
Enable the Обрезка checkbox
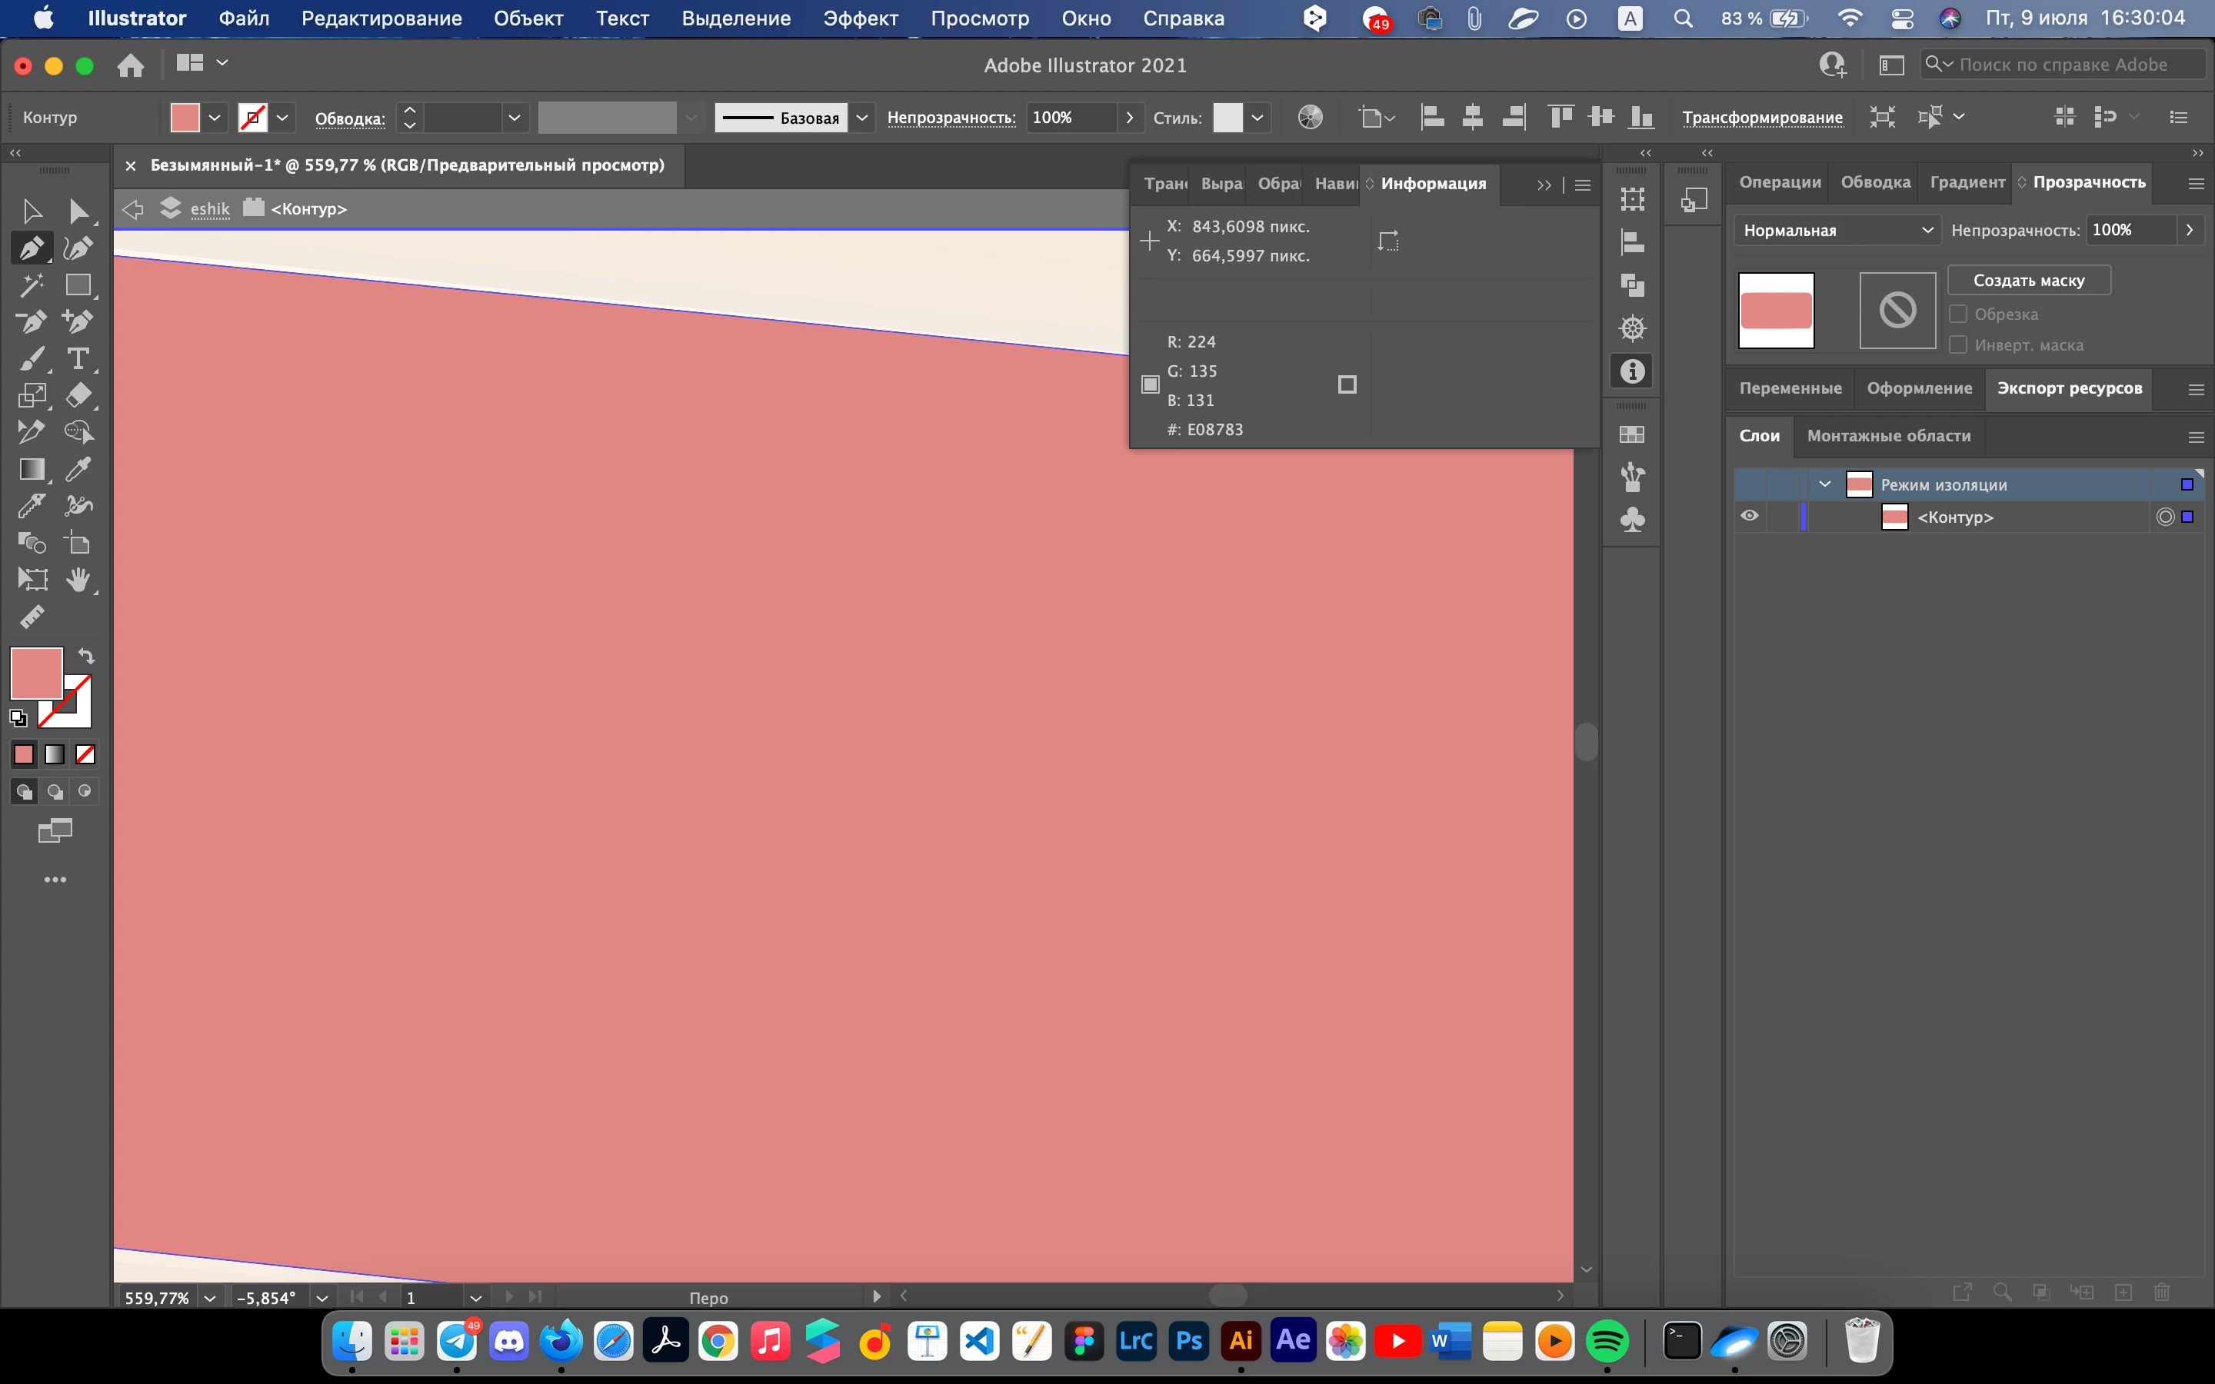[x=1958, y=314]
